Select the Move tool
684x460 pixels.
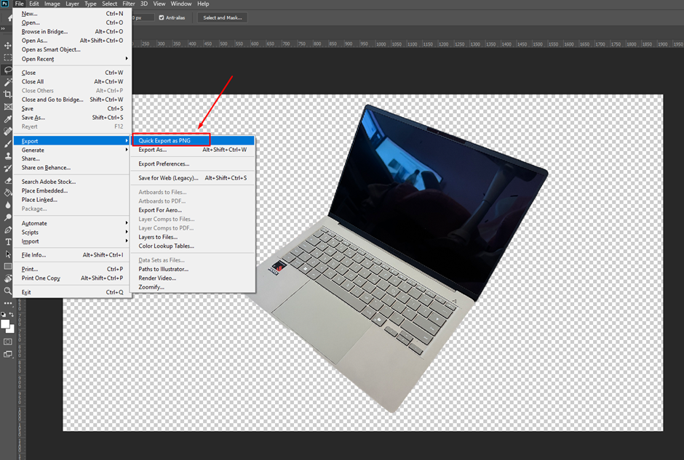[7, 44]
